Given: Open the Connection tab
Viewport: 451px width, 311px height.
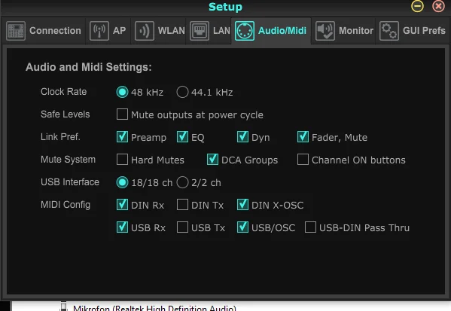Looking at the screenshot, I should pos(44,31).
